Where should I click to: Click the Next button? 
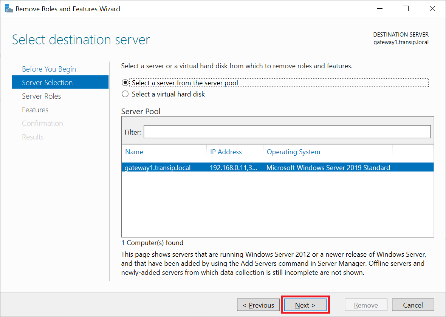[x=305, y=305]
